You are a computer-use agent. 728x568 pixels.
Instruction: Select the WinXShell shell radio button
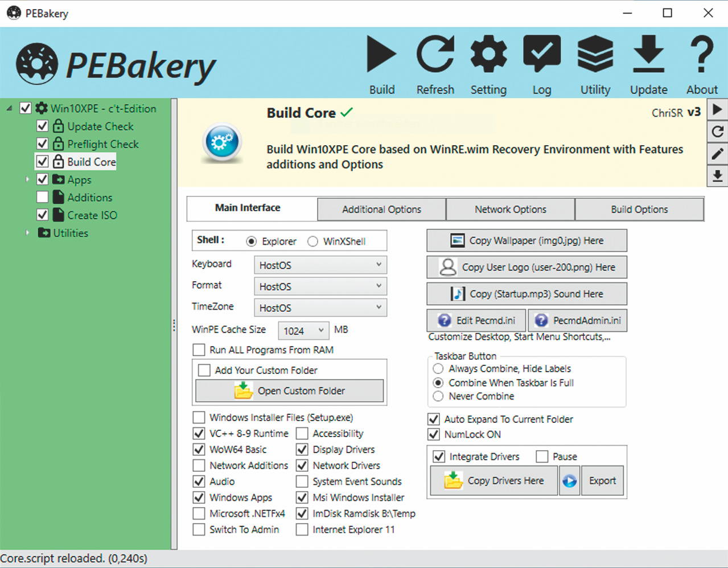pos(312,241)
